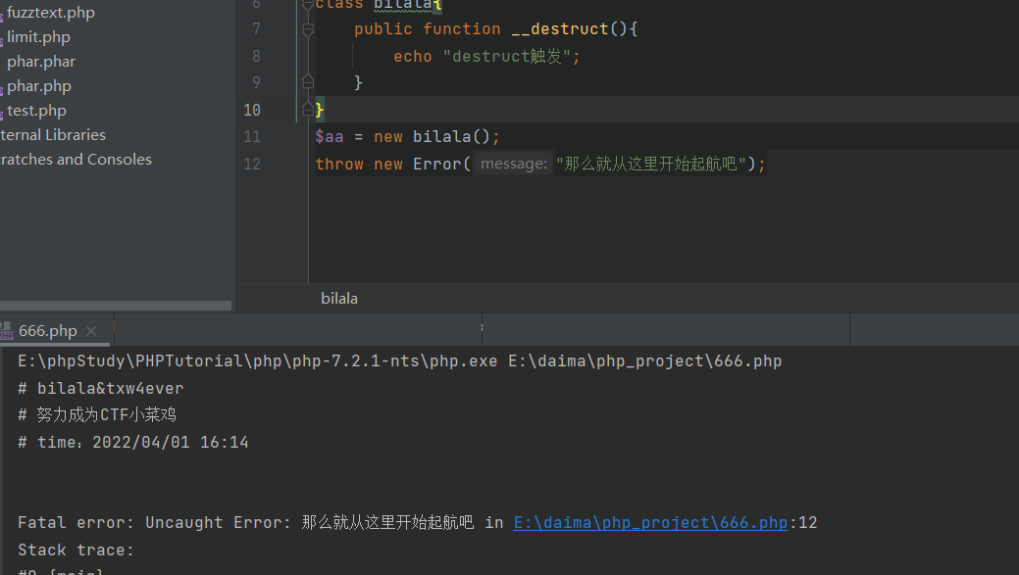Viewport: 1019px width, 575px height.
Task: Open E:\daima\php_project\666.php error link
Action: click(650, 522)
